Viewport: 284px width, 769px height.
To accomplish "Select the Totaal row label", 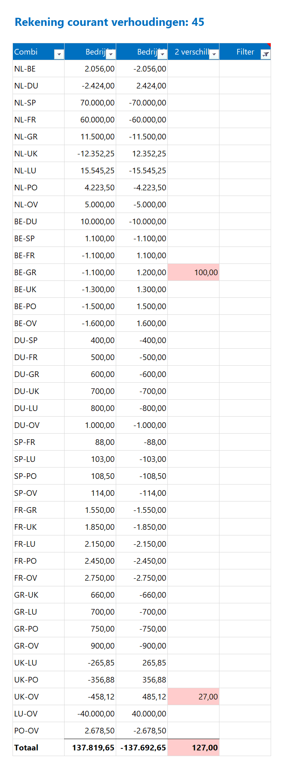I will (x=26, y=747).
